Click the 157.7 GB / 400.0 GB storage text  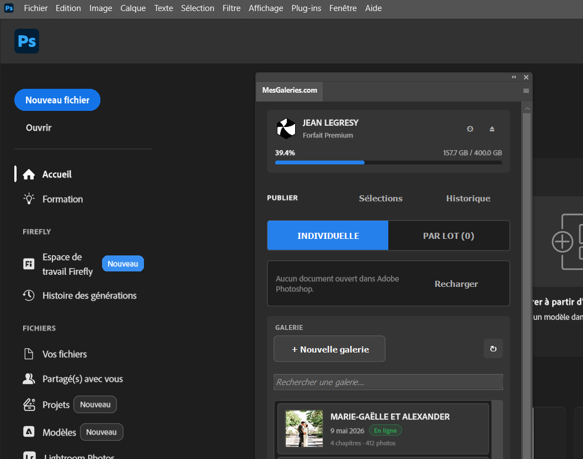point(472,152)
